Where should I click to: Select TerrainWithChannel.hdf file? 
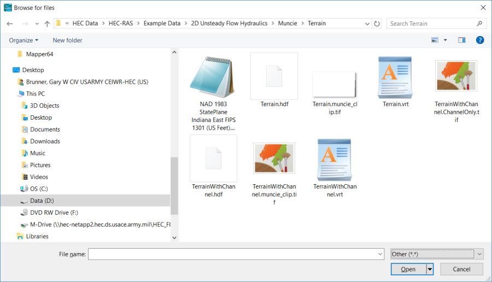[213, 167]
